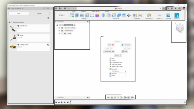The height and width of the screenshot is (109, 194).
Task: Open timeline settings gear
Action: tap(185, 102)
